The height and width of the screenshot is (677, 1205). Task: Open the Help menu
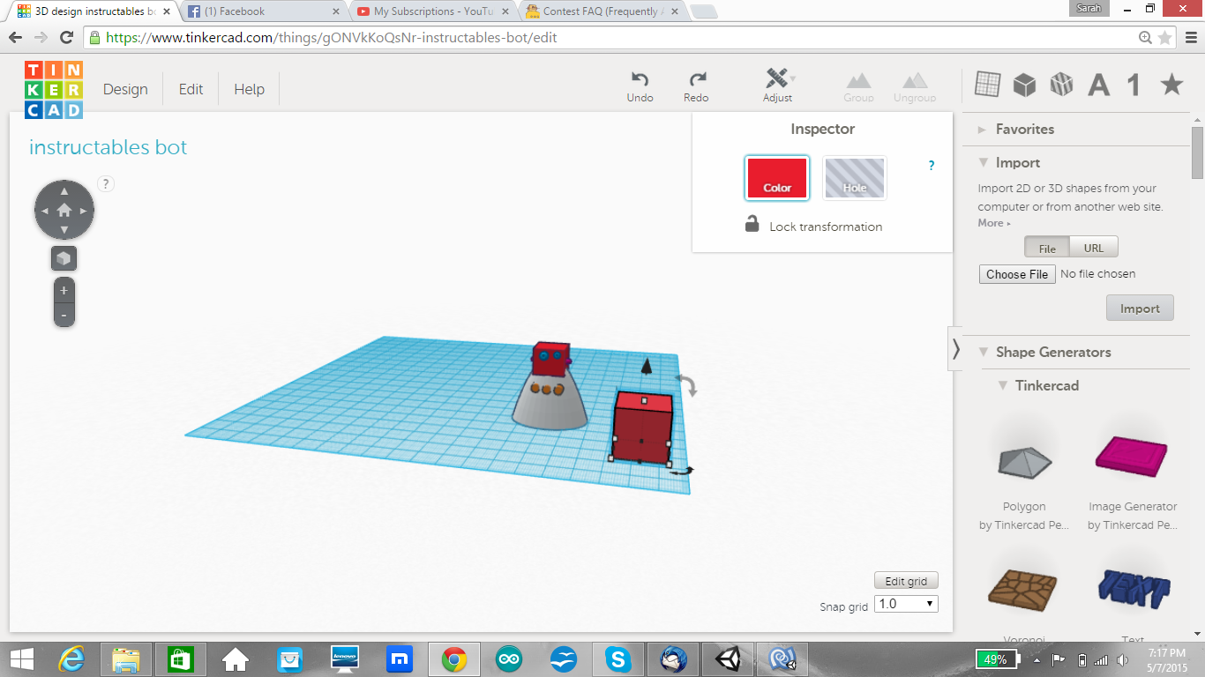point(249,89)
